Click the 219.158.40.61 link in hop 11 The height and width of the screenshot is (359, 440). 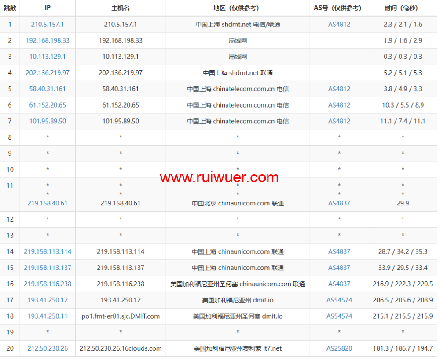click(48, 203)
